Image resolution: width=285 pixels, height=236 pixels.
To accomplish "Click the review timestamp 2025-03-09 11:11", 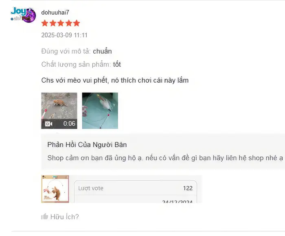I will [64, 35].
